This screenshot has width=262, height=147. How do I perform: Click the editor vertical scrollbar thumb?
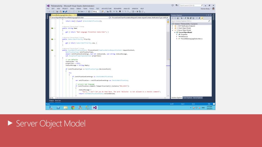(168, 46)
